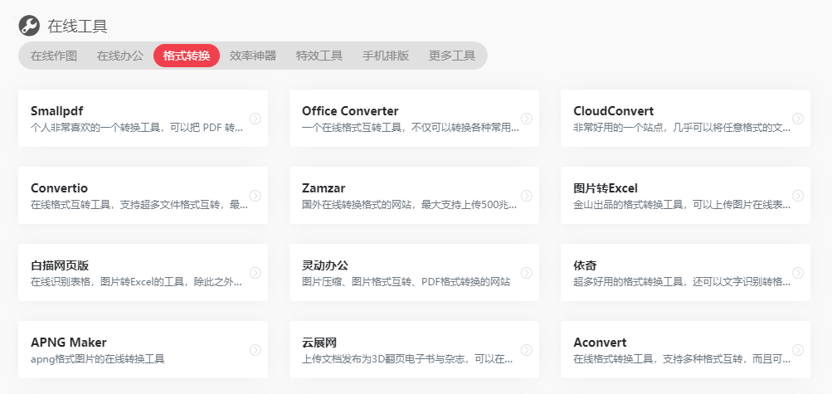Screen dimensions: 832x394
Task: Open the 更多工具 tab
Action: click(452, 56)
